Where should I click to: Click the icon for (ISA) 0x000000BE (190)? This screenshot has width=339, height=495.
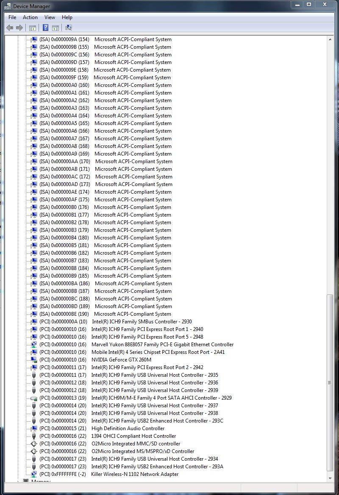tap(34, 314)
